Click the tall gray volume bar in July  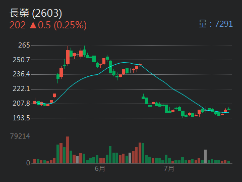tap(205, 156)
